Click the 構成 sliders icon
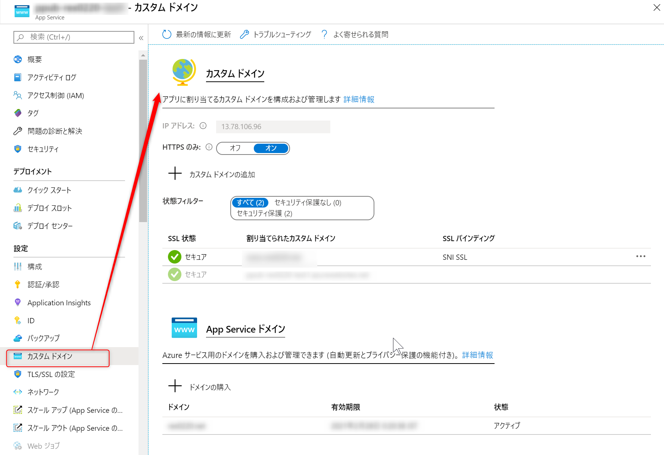Image resolution: width=664 pixels, height=455 pixels. point(18,267)
